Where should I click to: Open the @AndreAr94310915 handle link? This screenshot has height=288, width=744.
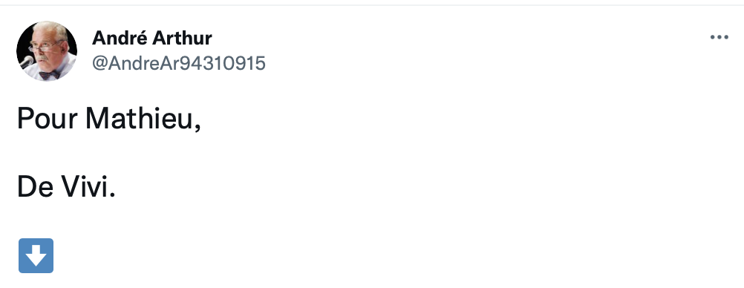179,63
